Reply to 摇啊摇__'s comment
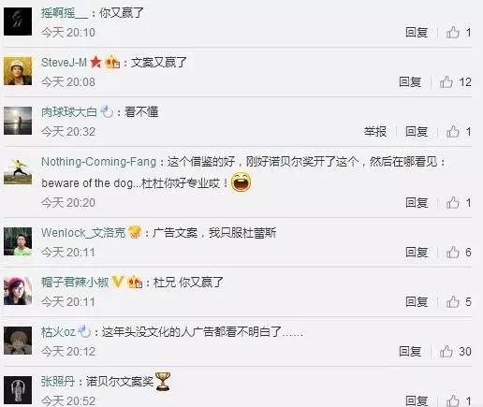 tap(417, 33)
